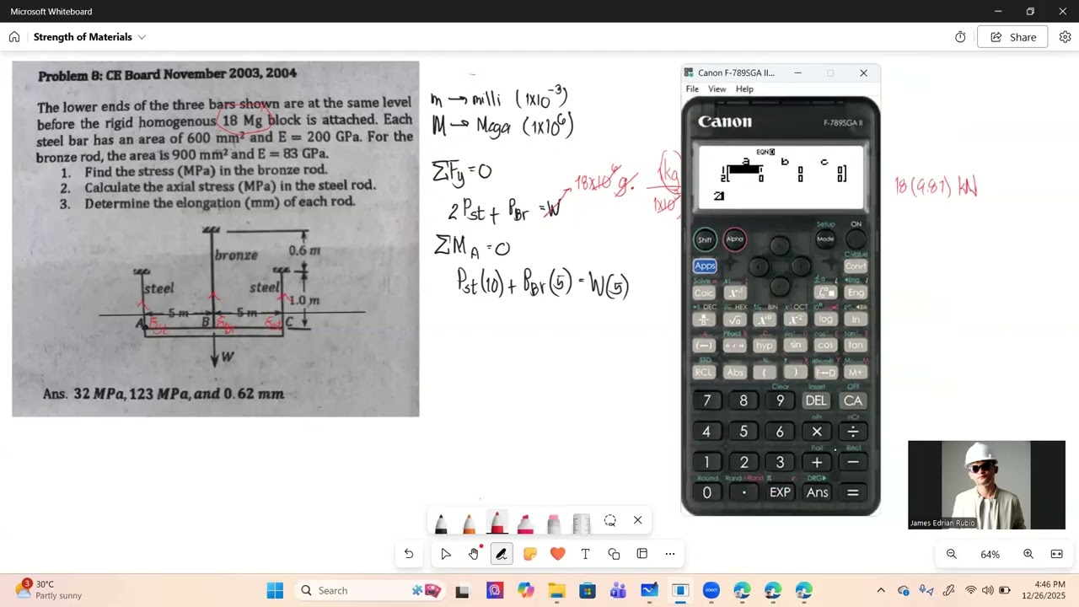Open the whiteboard timer
Viewport: 1079px width, 607px height.
(x=960, y=37)
